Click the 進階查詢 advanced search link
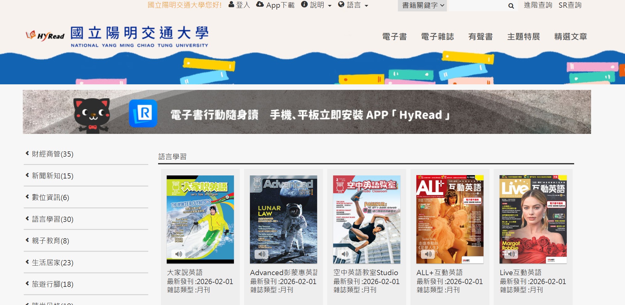 point(538,5)
